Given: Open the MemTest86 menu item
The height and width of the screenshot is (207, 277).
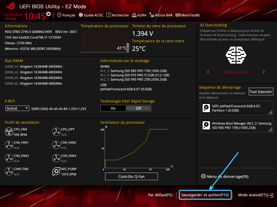Looking at the screenshot, I should 188,15.
